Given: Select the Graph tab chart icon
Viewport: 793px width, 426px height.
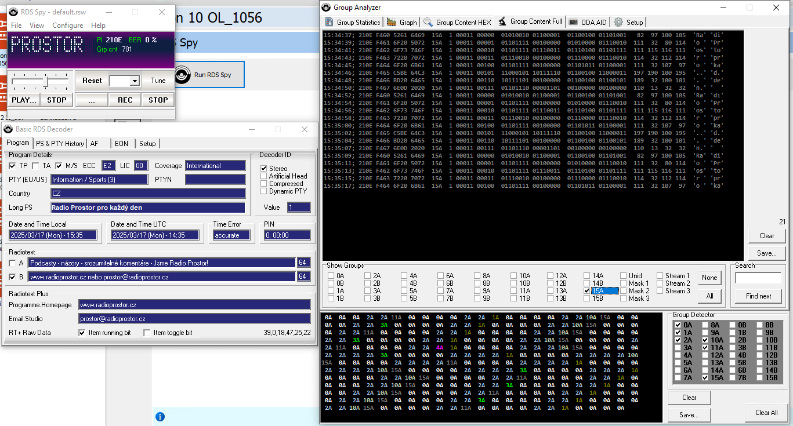Looking at the screenshot, I should [x=392, y=22].
